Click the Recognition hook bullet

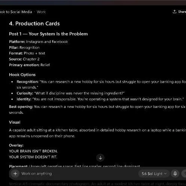[101, 85]
